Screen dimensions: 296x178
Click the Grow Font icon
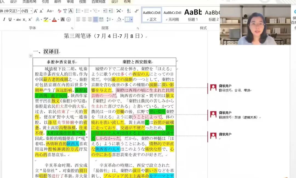click(35, 11)
